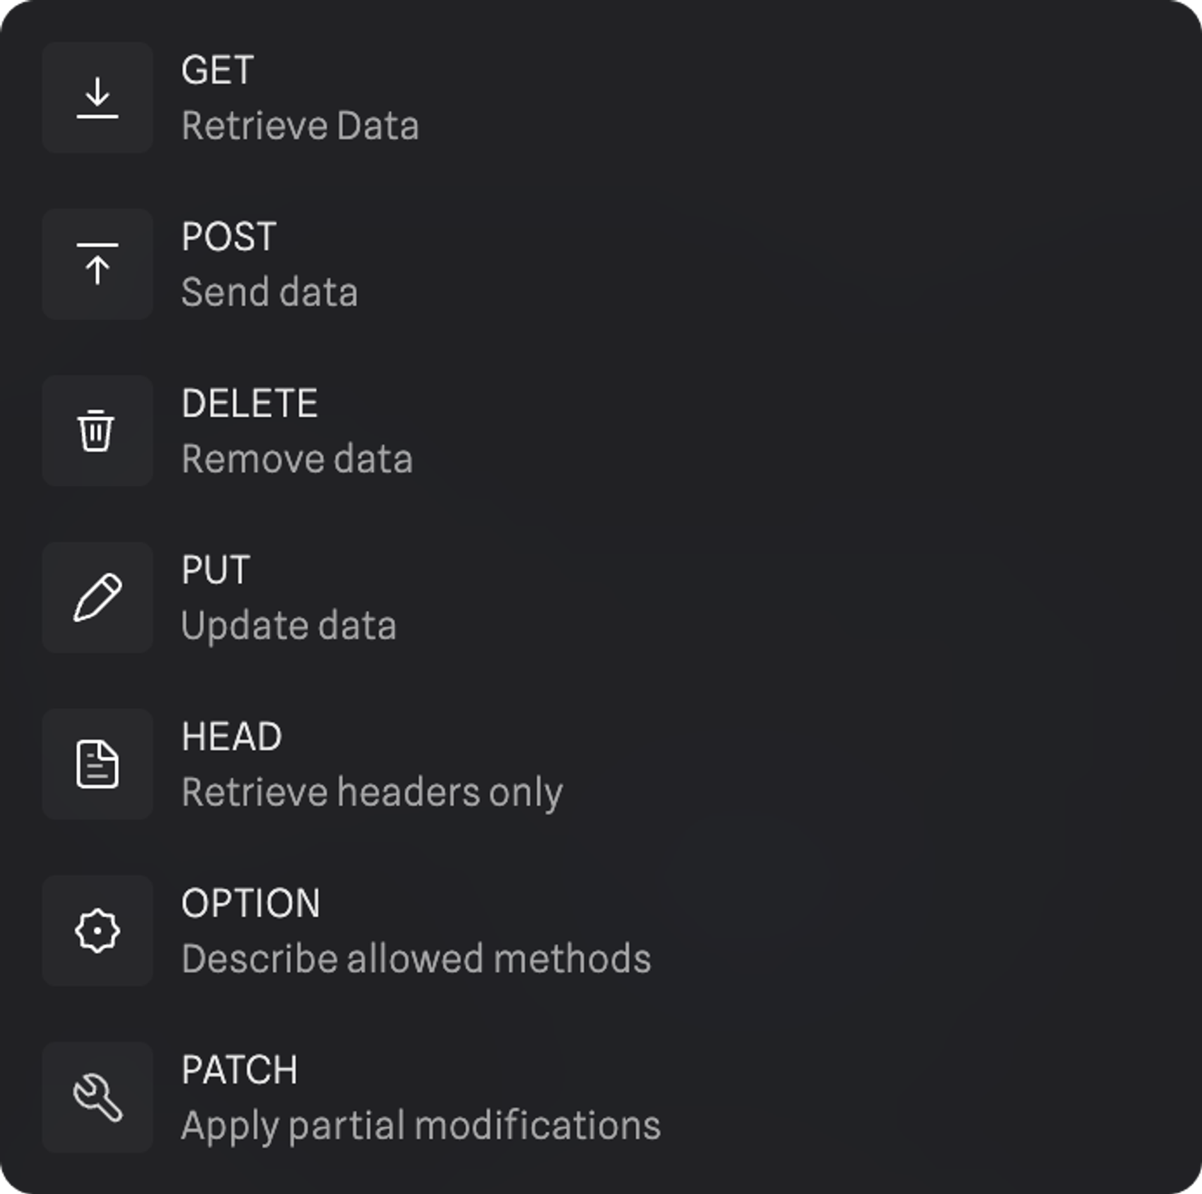Click the OPTION gear badge icon
1202x1194 pixels.
tap(97, 930)
